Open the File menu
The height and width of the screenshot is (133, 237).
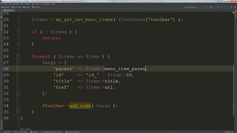(x=1, y=4)
